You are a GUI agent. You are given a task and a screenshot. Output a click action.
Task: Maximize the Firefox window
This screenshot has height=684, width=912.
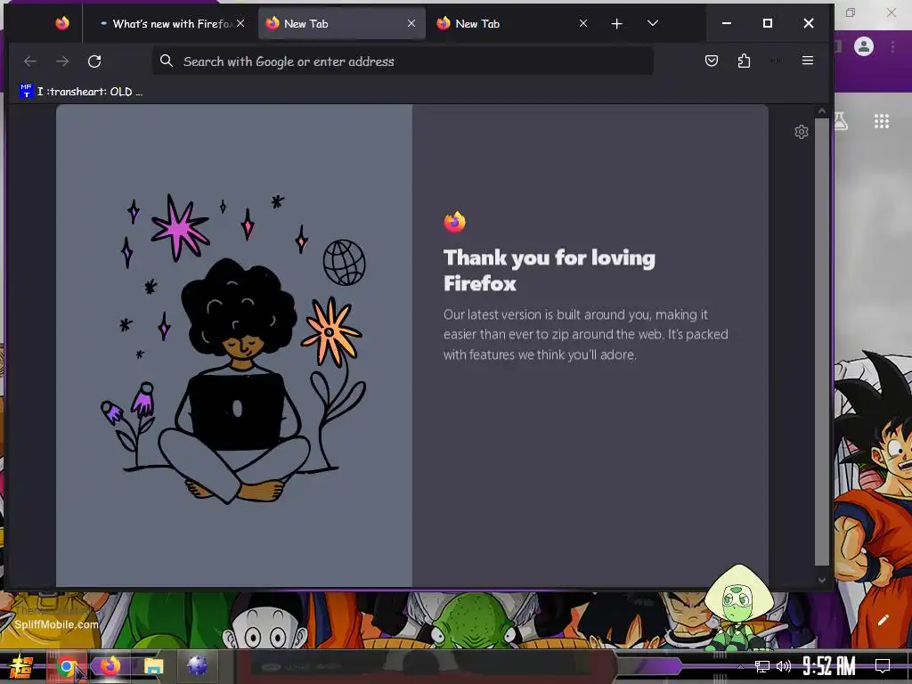768,23
